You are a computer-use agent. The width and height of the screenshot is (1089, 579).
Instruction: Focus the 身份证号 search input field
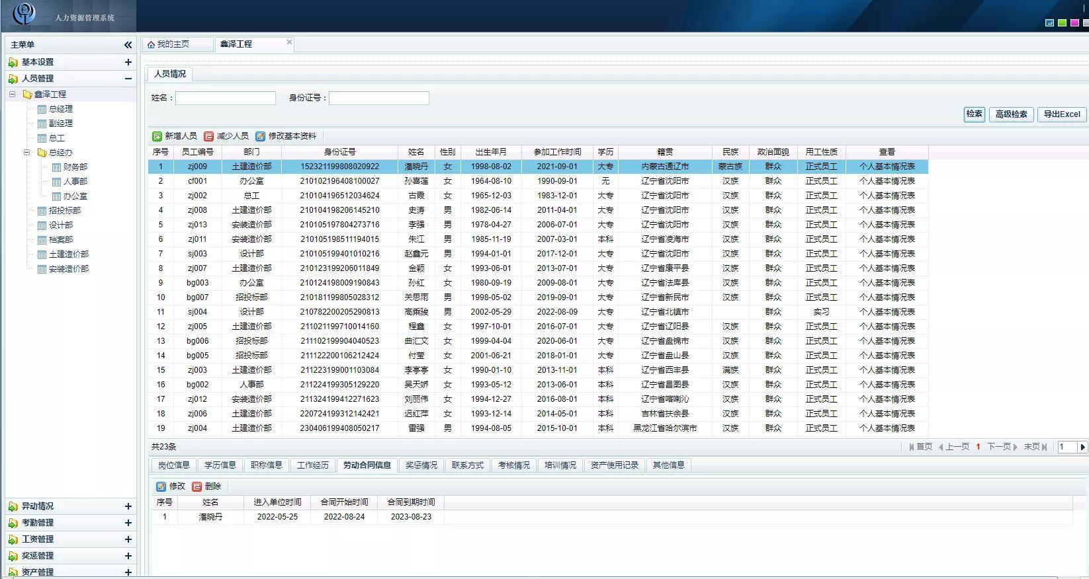378,98
